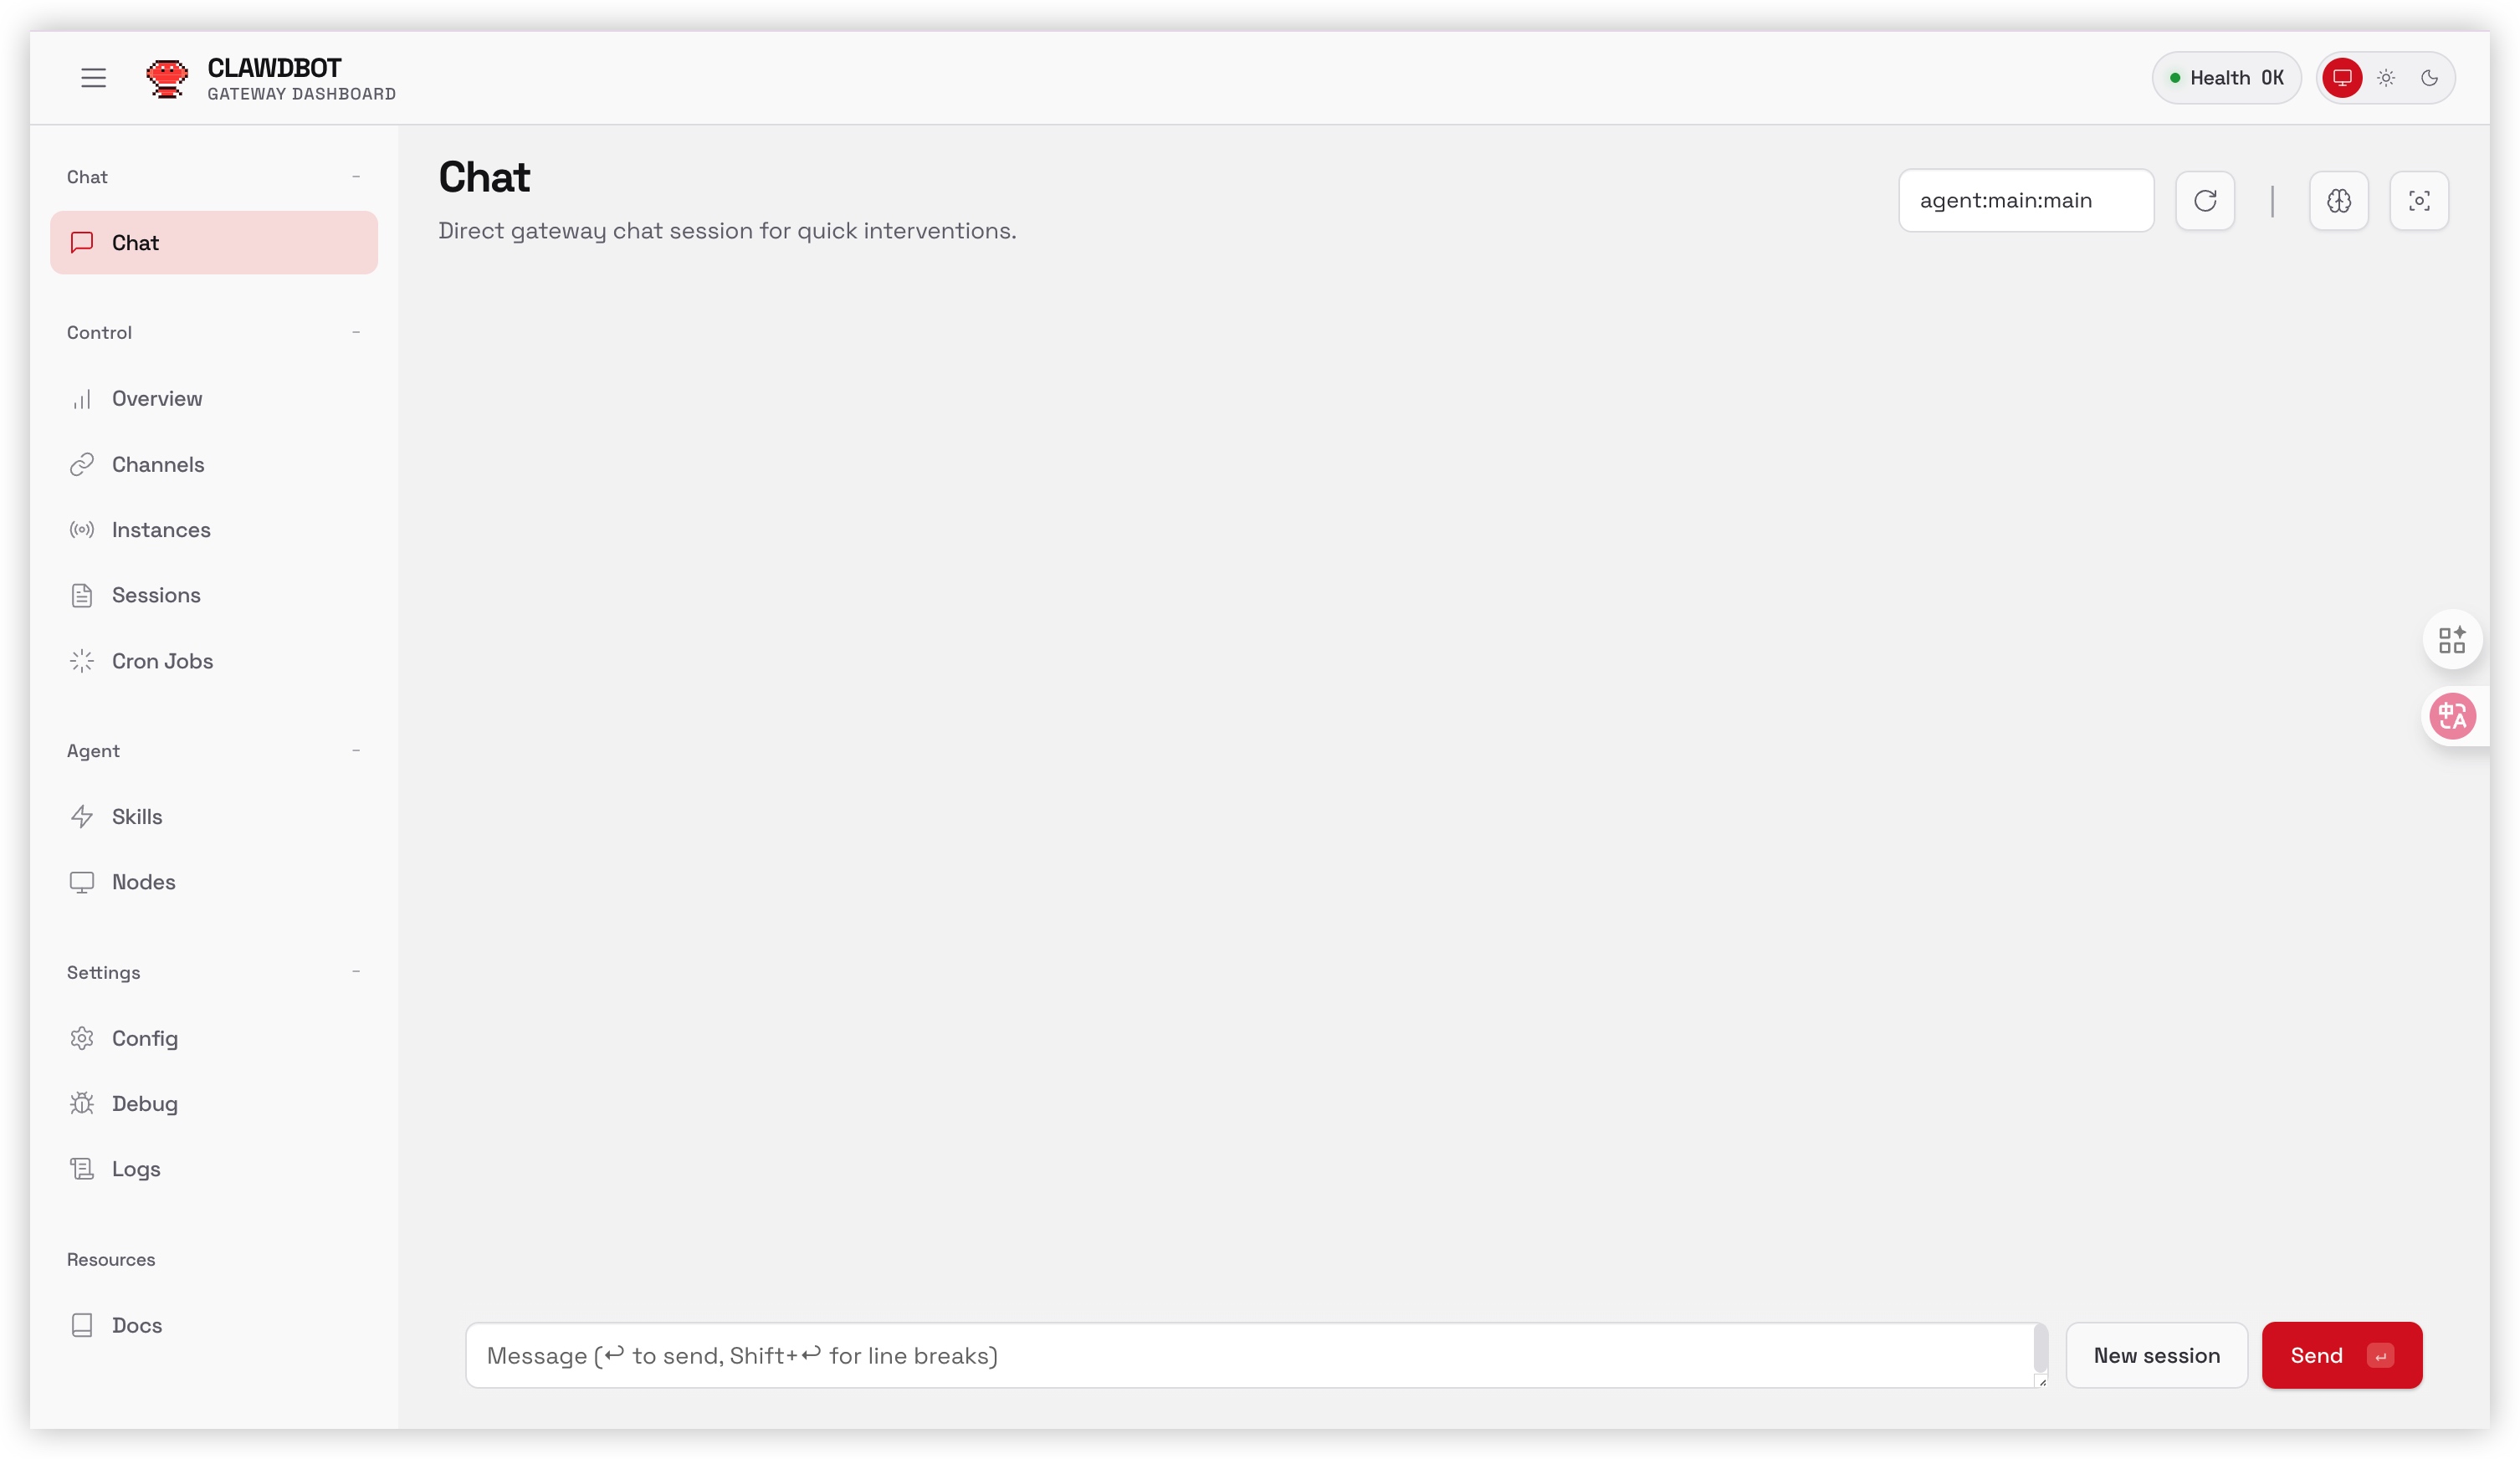The width and height of the screenshot is (2520, 1459).
Task: Click the translate floating icon
Action: (2452, 716)
